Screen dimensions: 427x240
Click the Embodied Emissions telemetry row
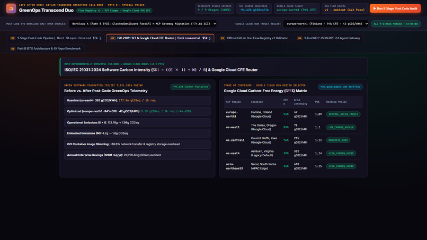138,133
